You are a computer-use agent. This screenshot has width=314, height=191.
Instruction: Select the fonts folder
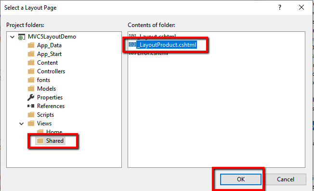click(x=43, y=80)
